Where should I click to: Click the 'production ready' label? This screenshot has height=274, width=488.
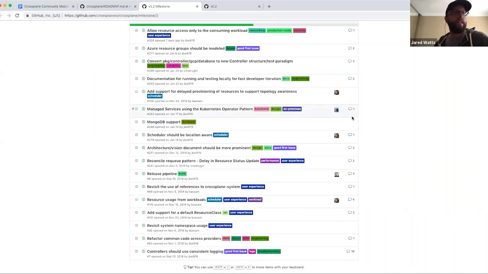(279, 30)
